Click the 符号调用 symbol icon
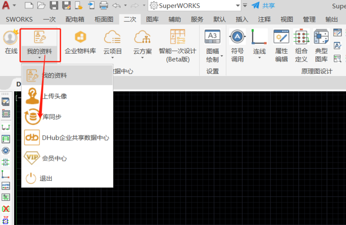 237,37
